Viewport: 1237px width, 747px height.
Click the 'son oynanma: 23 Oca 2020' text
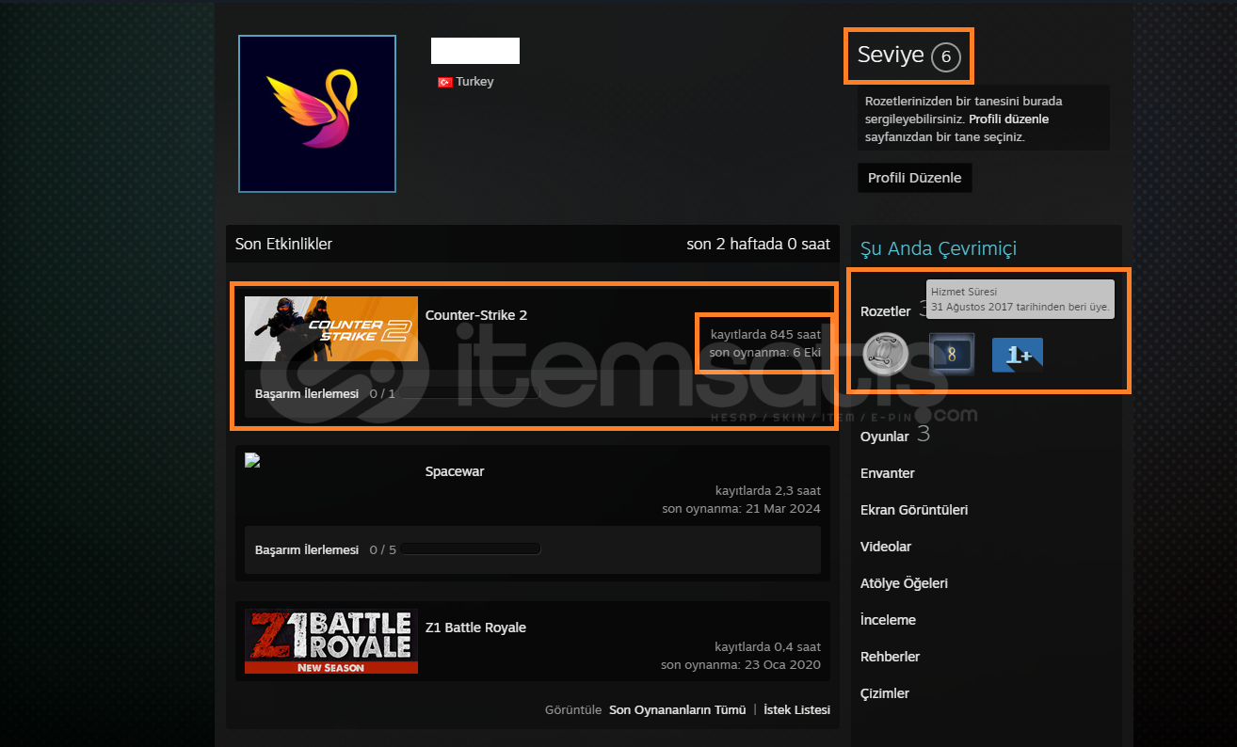tap(741, 664)
